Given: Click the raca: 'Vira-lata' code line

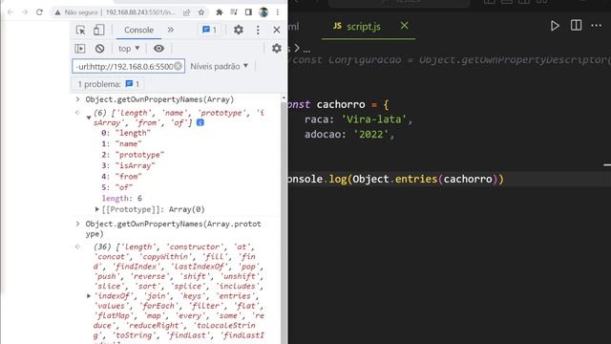Looking at the screenshot, I should [359, 119].
